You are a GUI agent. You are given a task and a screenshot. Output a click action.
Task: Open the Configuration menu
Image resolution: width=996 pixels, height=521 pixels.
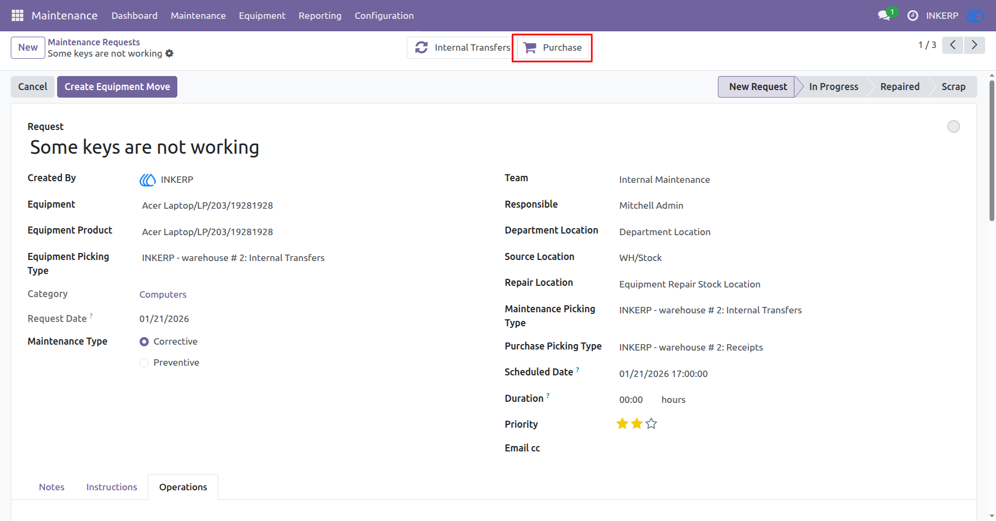click(384, 16)
